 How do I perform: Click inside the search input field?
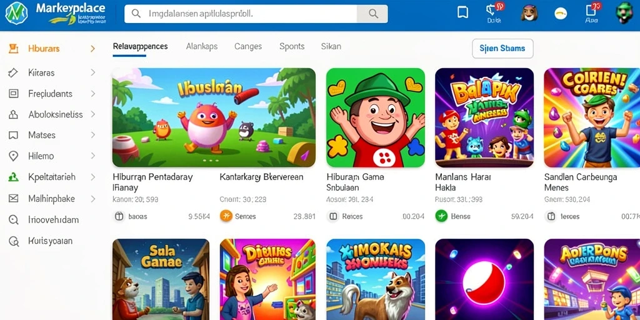[x=241, y=14]
